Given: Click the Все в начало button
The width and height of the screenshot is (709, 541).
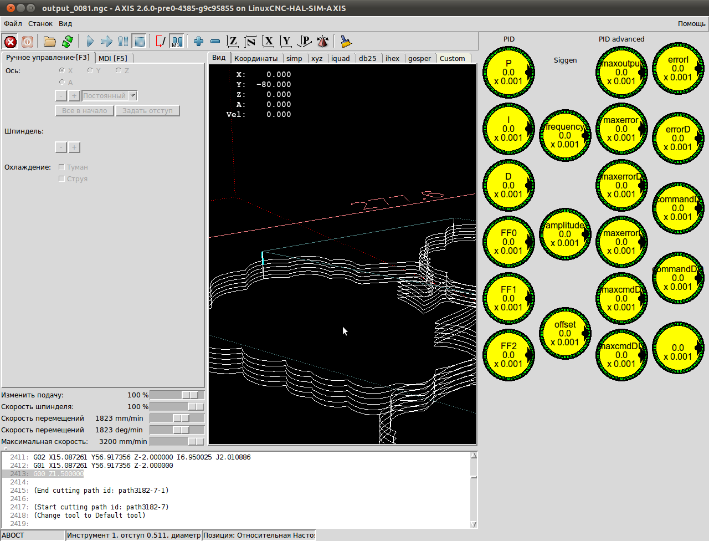Looking at the screenshot, I should 84,111.
